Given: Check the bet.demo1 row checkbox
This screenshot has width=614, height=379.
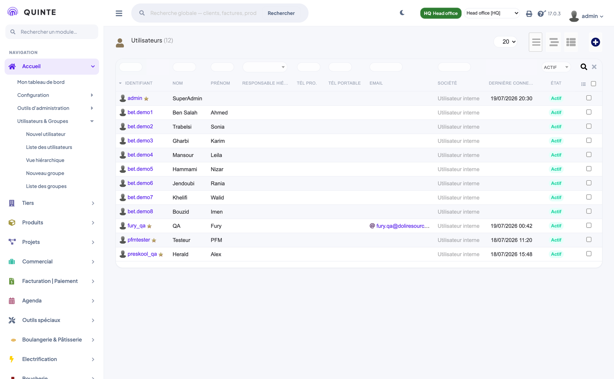Looking at the screenshot, I should [589, 112].
